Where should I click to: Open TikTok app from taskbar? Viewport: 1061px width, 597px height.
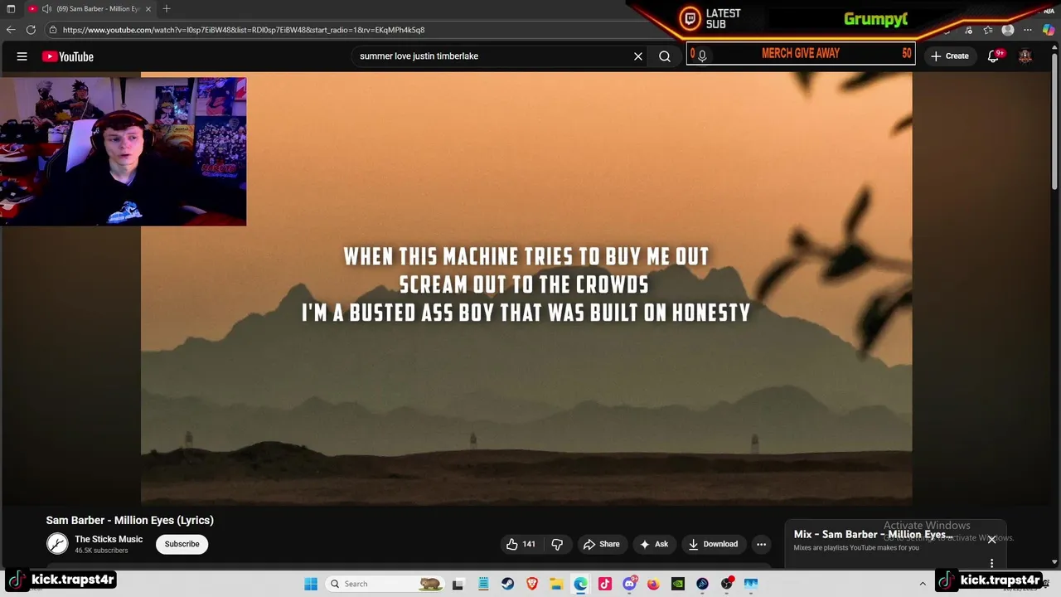[605, 584]
